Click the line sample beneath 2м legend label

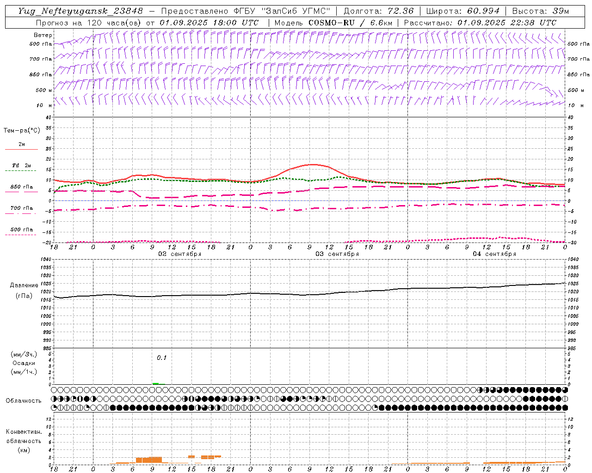(21, 149)
